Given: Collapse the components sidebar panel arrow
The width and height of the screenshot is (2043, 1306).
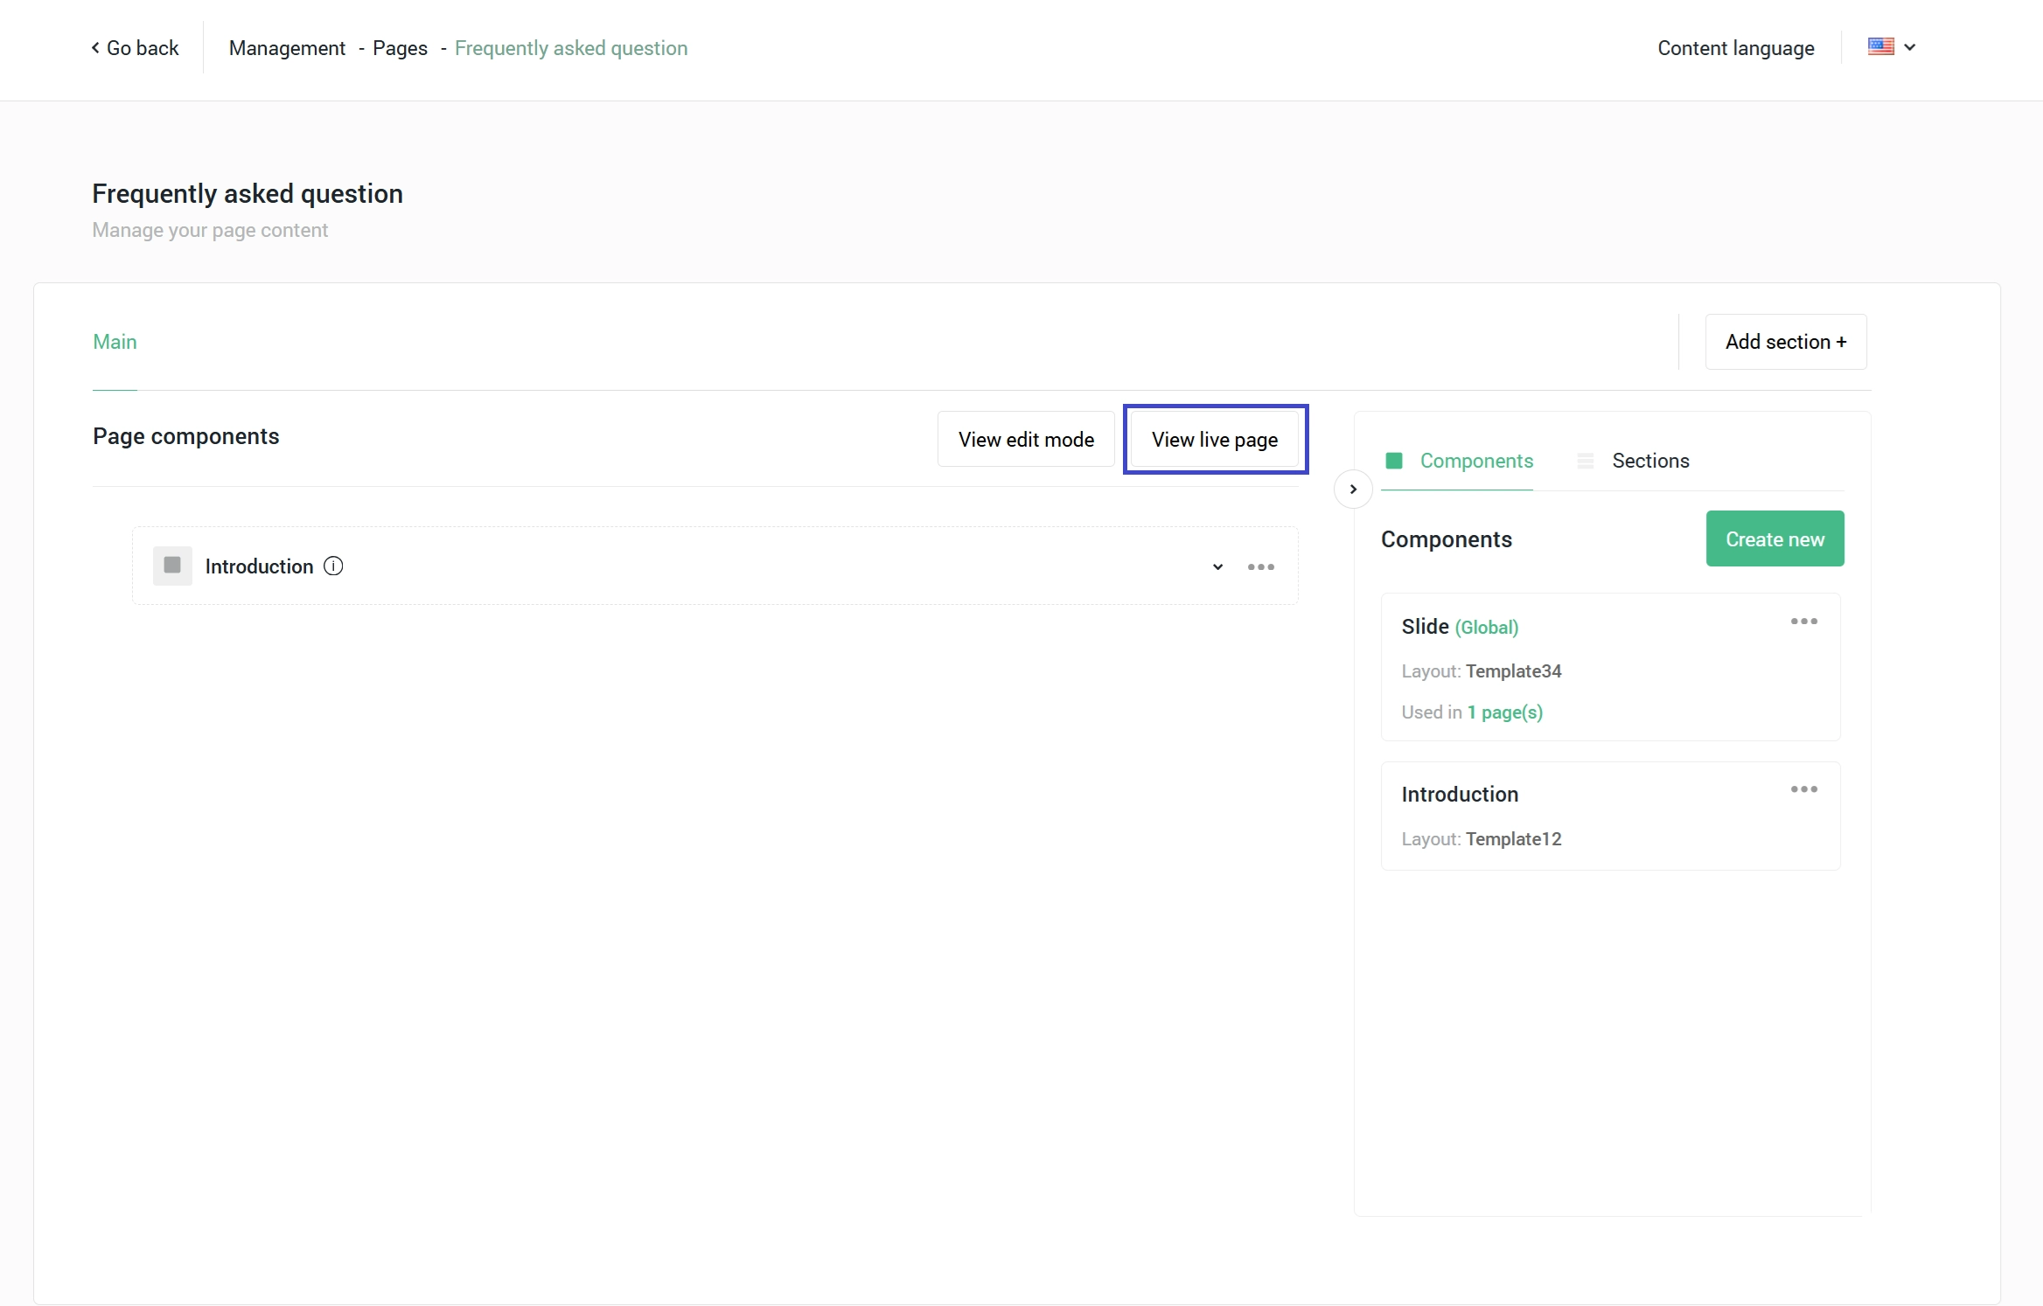Looking at the screenshot, I should coord(1352,490).
